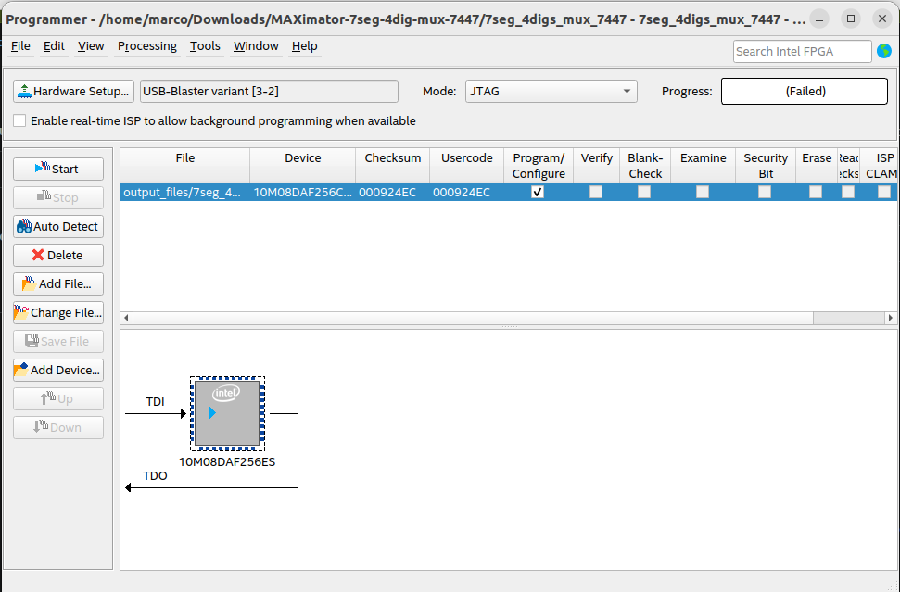The height and width of the screenshot is (592, 900).
Task: Uncheck Program/Configure for the file row
Action: pyautogui.click(x=538, y=192)
